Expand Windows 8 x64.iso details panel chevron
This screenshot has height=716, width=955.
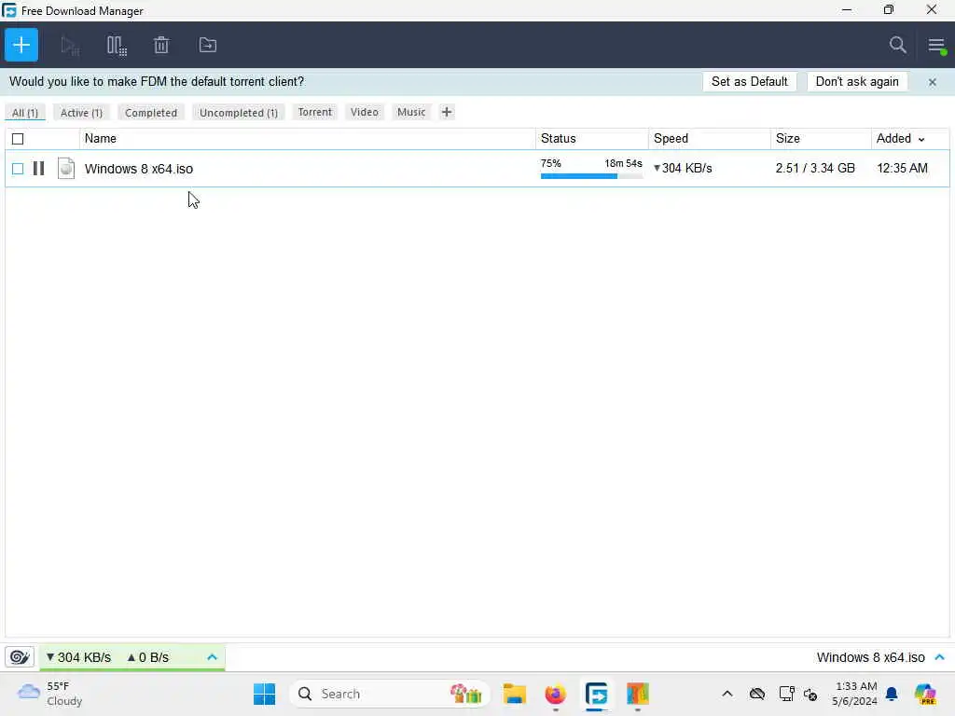tap(940, 657)
